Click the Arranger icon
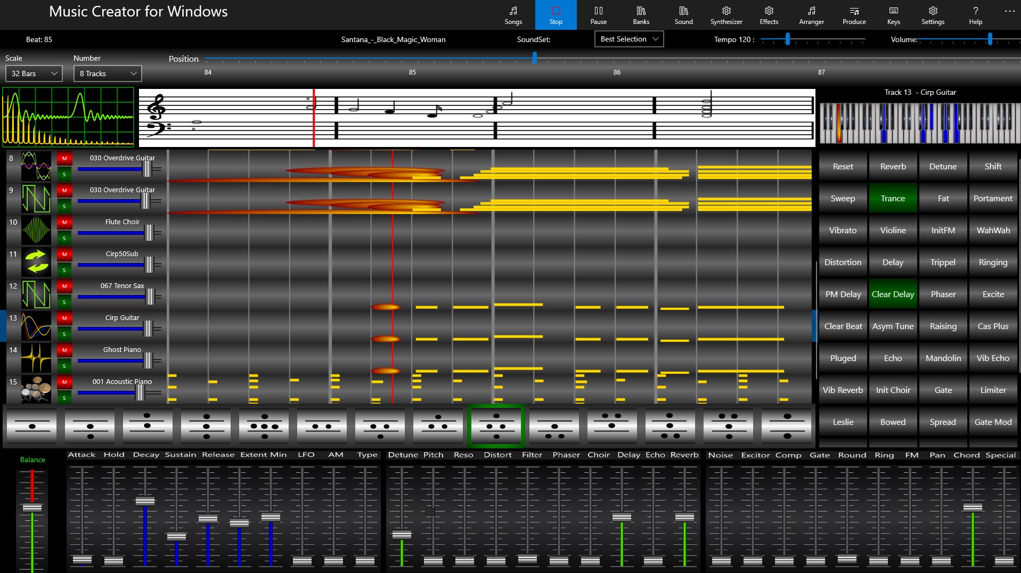Screen dimensions: 1021x573 [x=811, y=14]
